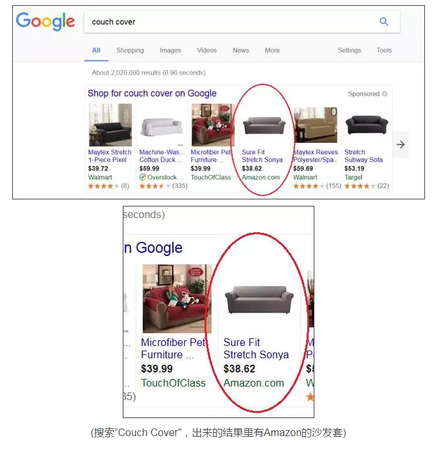Open the Settings menu
The width and height of the screenshot is (432, 449).
click(349, 50)
